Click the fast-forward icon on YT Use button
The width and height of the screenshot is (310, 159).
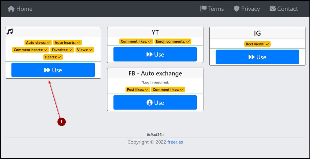[149, 54]
